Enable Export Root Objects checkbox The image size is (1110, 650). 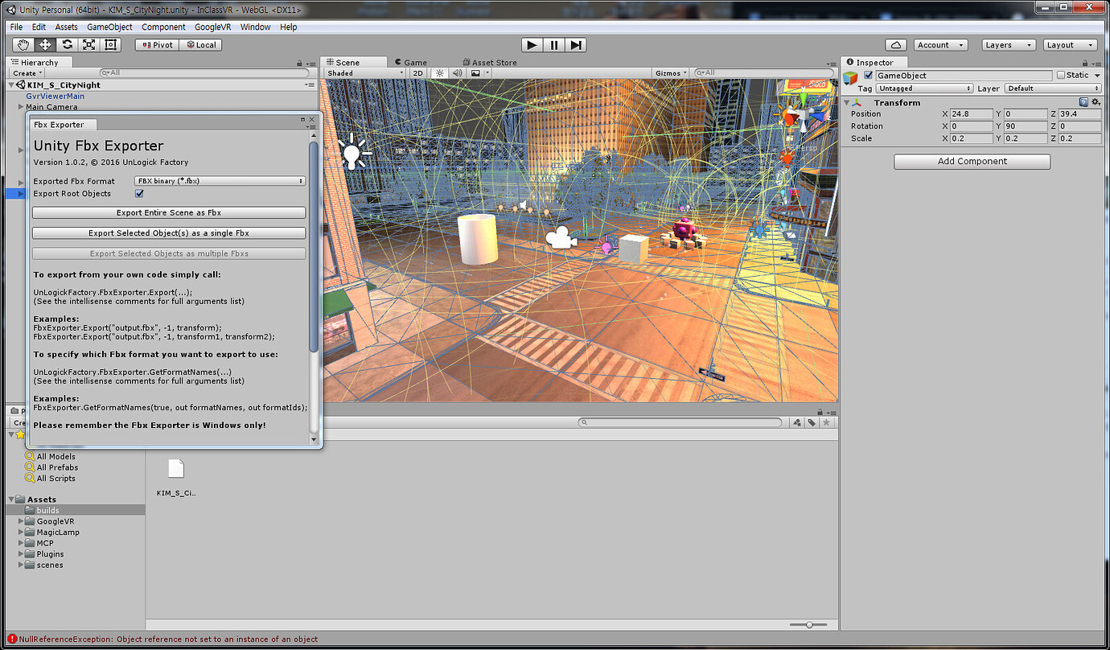click(x=138, y=193)
